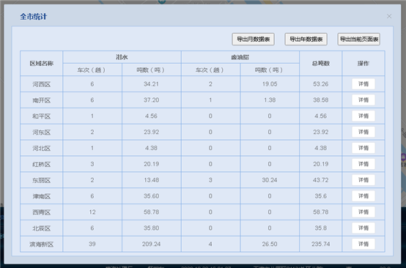Click the 河东区 region name cell

(x=42, y=133)
